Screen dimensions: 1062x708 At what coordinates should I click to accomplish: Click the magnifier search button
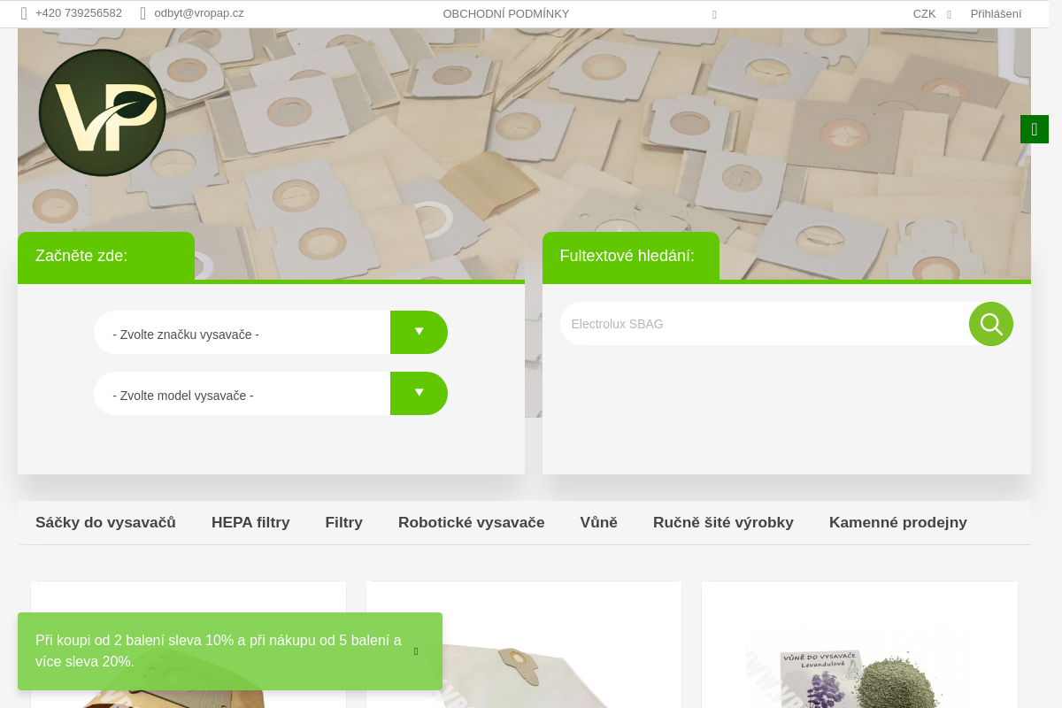pyautogui.click(x=990, y=324)
